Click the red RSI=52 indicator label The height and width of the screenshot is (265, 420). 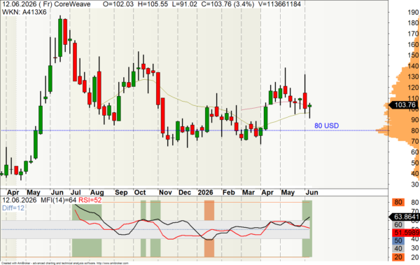(x=90, y=201)
